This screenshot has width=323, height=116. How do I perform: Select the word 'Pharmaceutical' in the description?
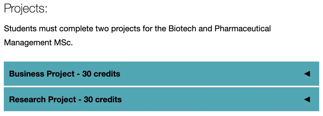[243, 28]
